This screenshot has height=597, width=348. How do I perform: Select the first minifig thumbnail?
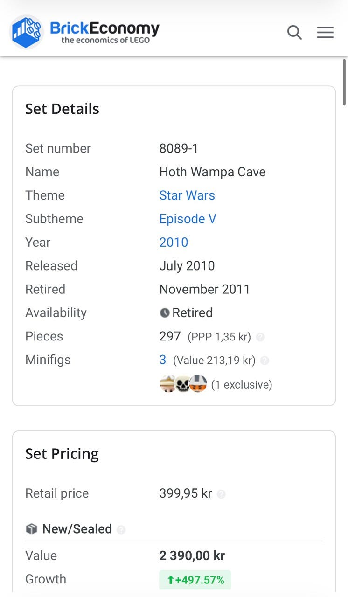(x=167, y=384)
